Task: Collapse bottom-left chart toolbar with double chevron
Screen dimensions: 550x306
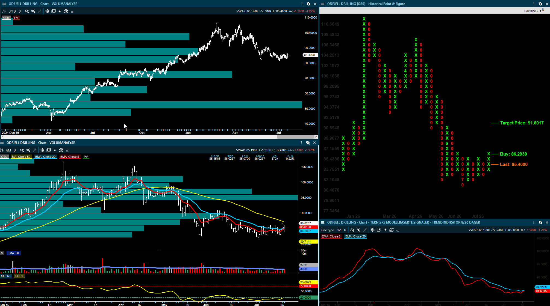Action: (x=67, y=150)
